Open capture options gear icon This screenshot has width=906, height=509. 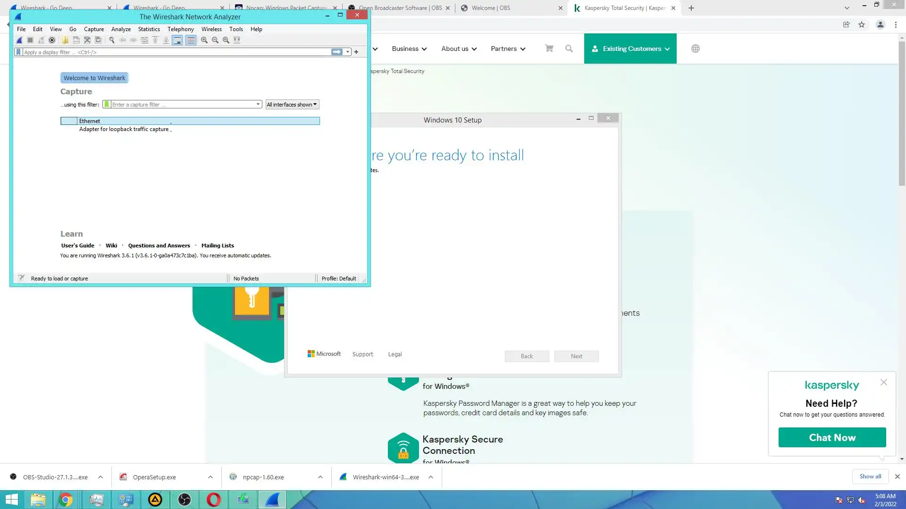(x=52, y=41)
